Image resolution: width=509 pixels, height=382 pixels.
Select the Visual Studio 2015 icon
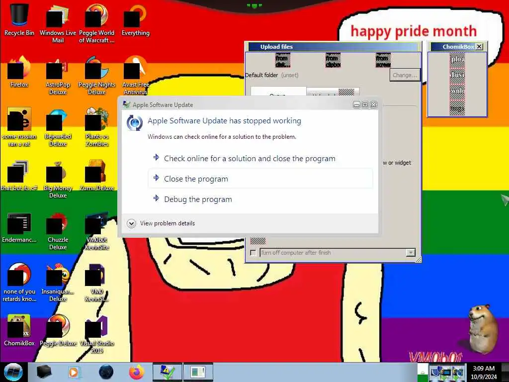point(97,334)
